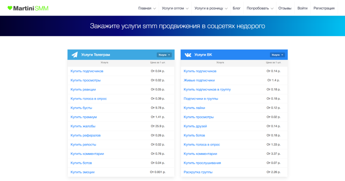Expand the Услуги в розницу menu
Screen dimensions: 345x181
tap(211, 8)
